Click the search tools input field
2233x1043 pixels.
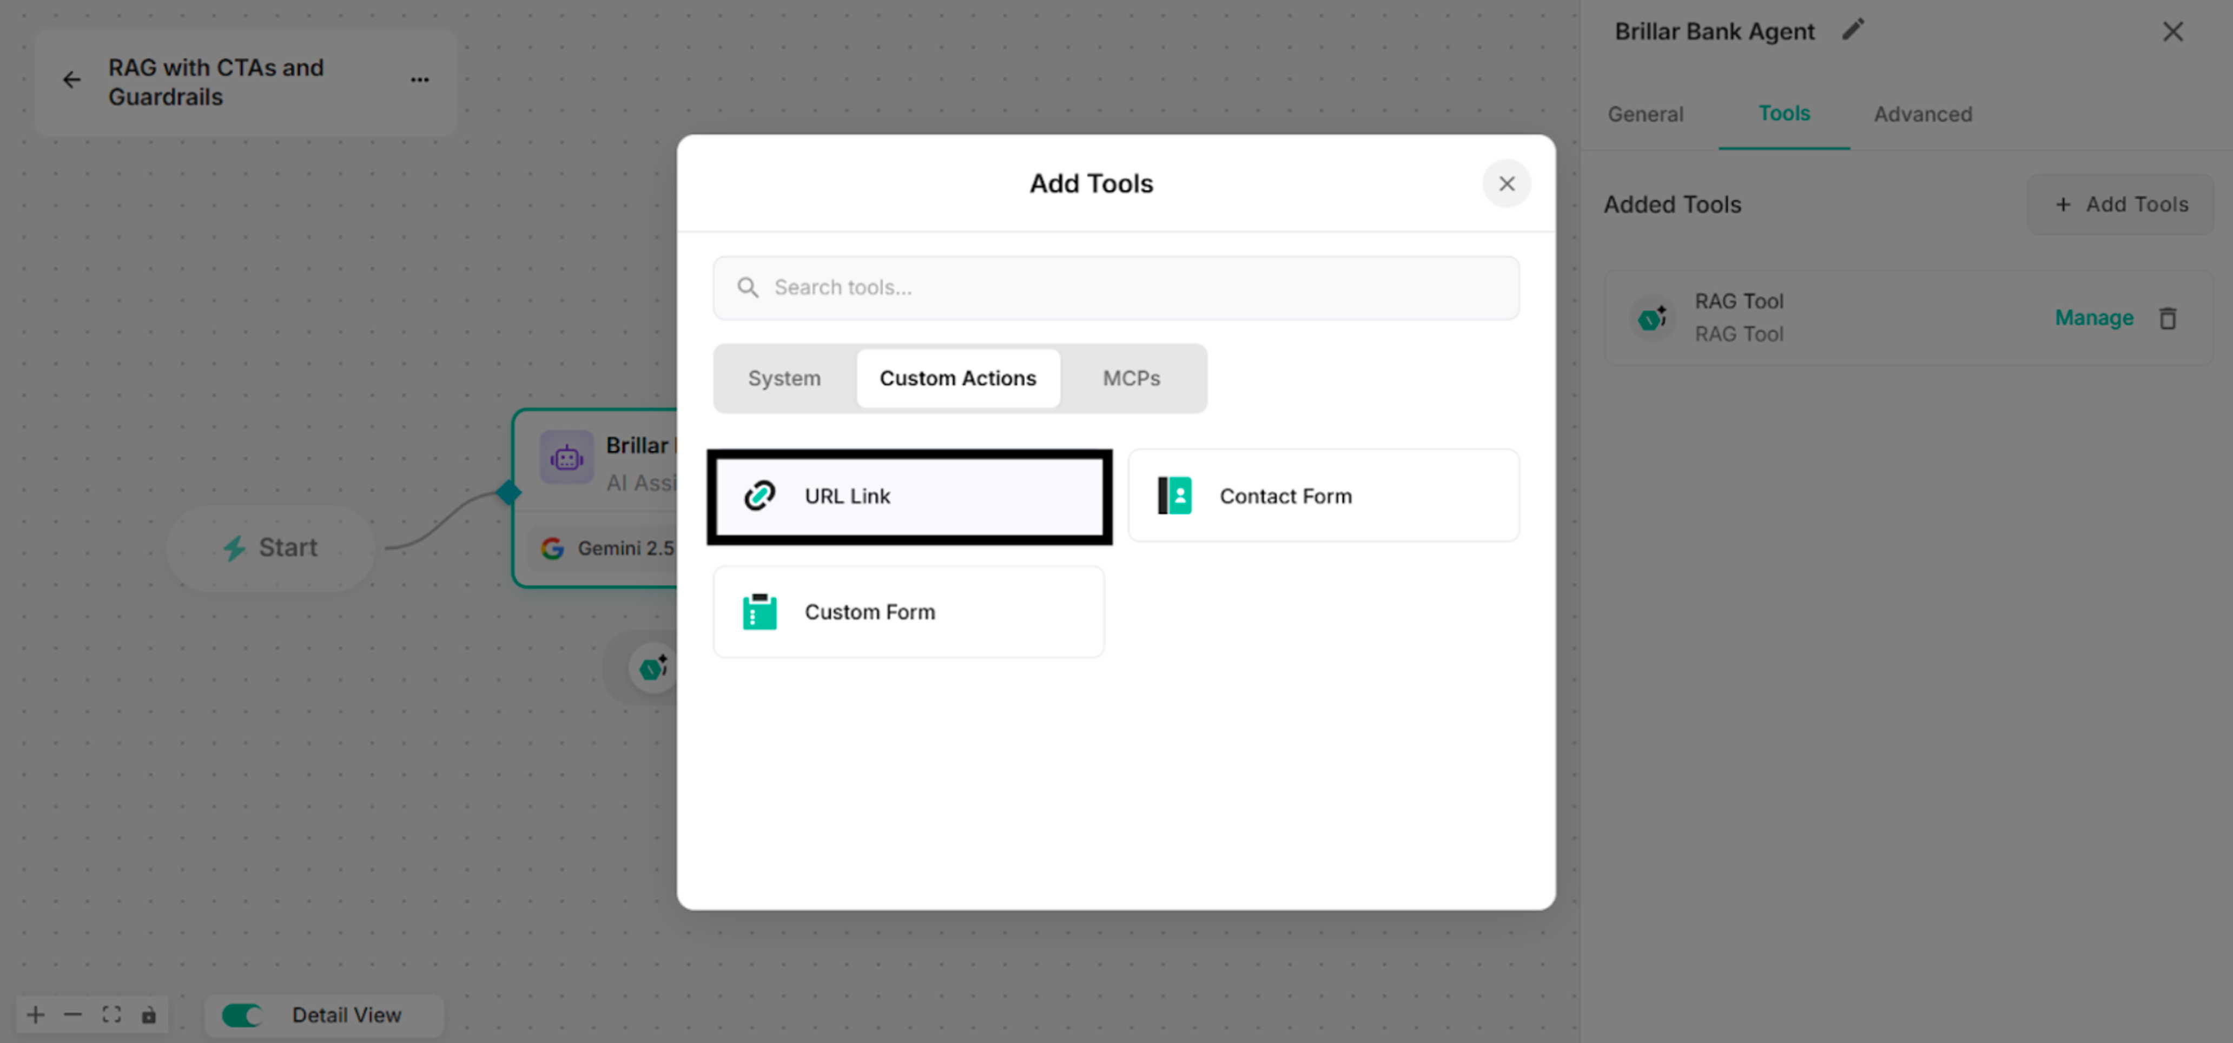(x=1115, y=287)
